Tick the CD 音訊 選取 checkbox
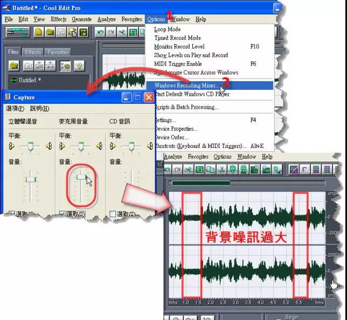Screen dimensions: 347x320 113,214
